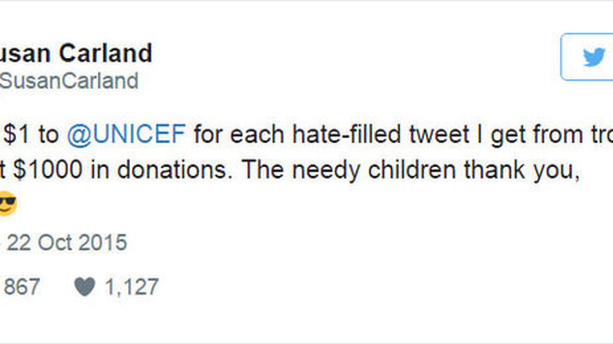Screen dimensions: 613x344
Task: Click the Twitter bird follow icon
Action: (x=594, y=57)
